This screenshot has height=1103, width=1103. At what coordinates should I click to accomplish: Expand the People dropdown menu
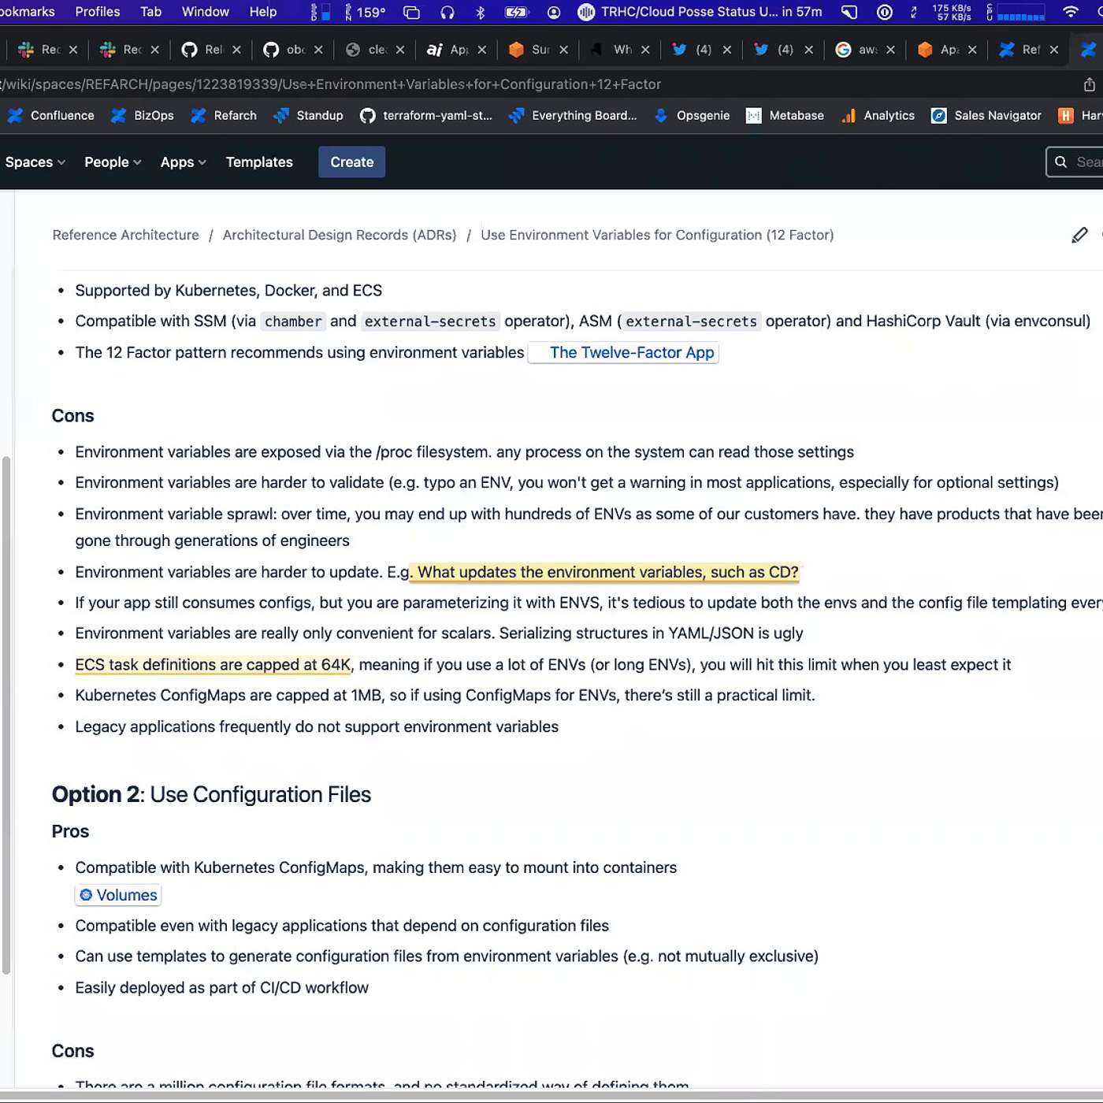pyautogui.click(x=113, y=162)
